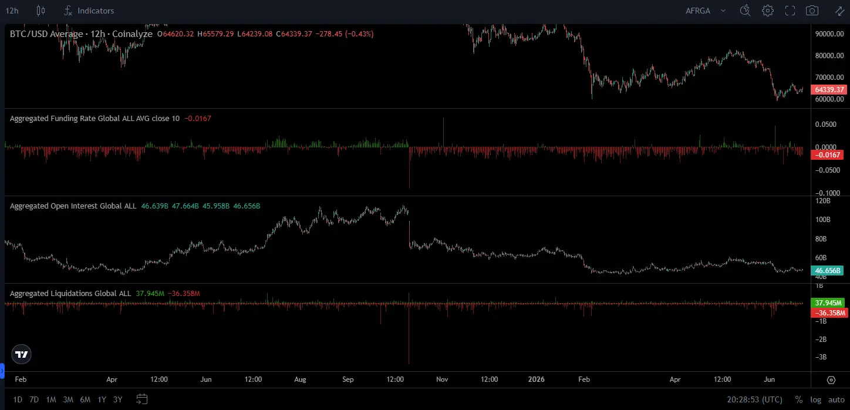The width and height of the screenshot is (850, 410).
Task: Enter fullscreen mode
Action: click(790, 11)
